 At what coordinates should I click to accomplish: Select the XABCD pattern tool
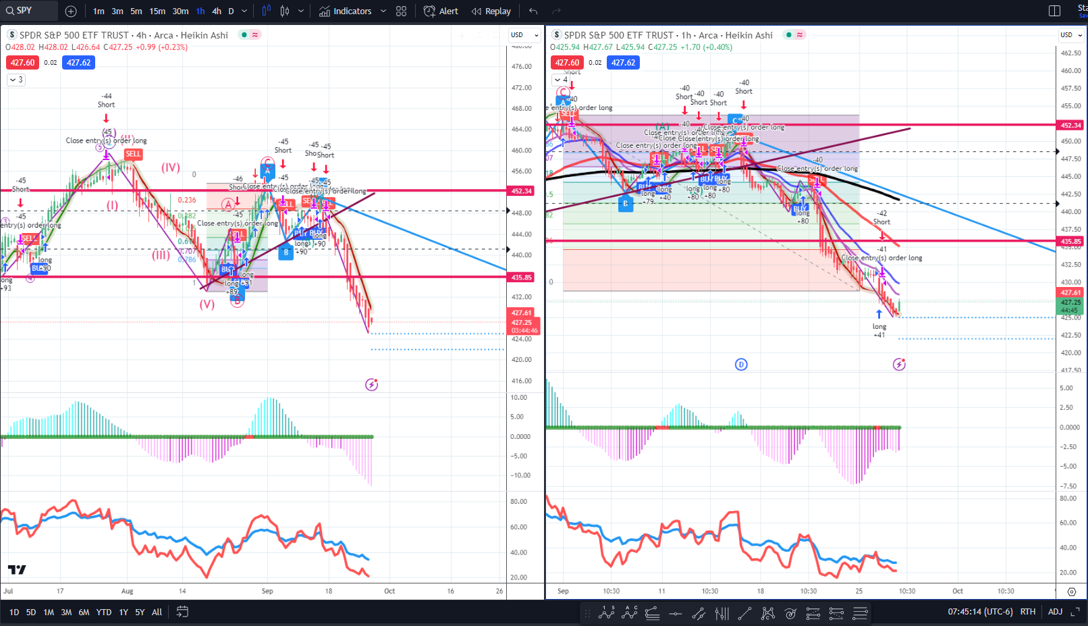click(768, 613)
